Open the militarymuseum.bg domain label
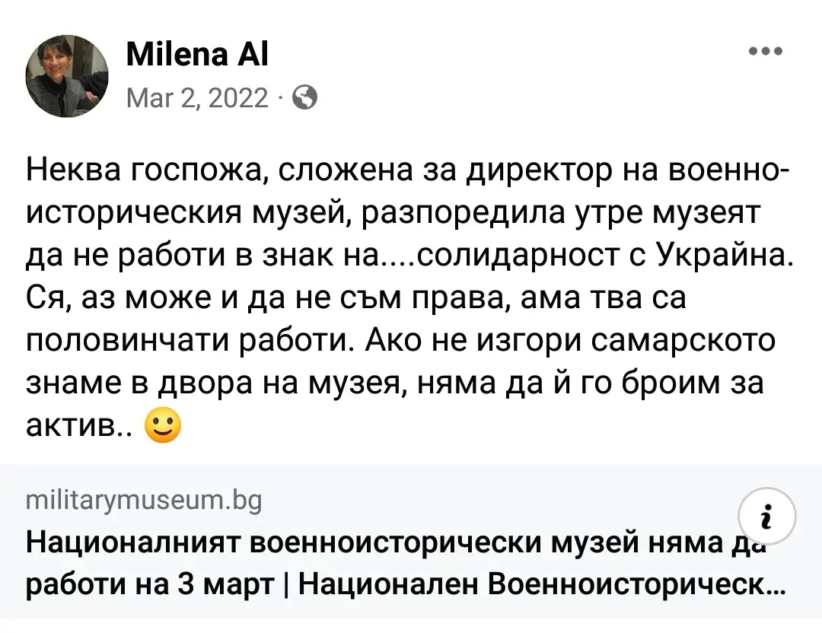This screenshot has height=633, width=822. click(x=144, y=501)
